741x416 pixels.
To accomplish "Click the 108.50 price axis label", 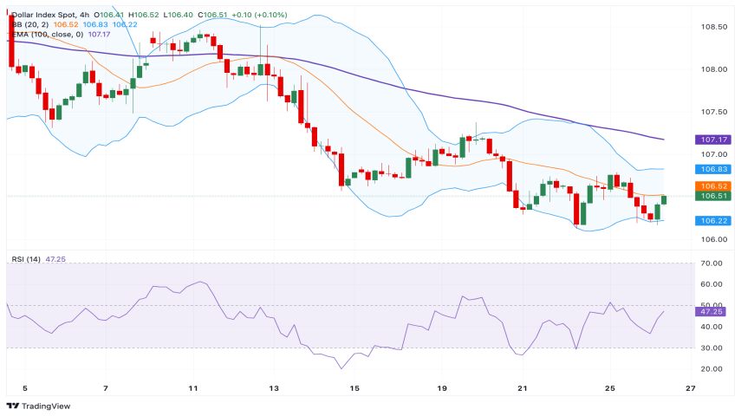I will pyautogui.click(x=713, y=27).
